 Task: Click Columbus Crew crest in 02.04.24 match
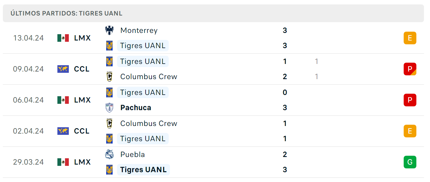(x=109, y=123)
